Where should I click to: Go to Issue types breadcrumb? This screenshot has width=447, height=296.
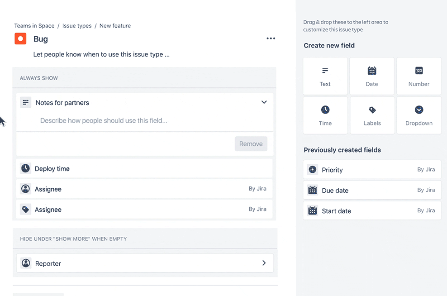pos(77,26)
